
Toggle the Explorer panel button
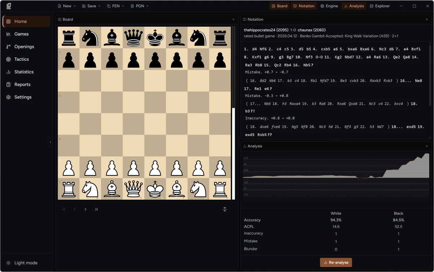[380, 6]
